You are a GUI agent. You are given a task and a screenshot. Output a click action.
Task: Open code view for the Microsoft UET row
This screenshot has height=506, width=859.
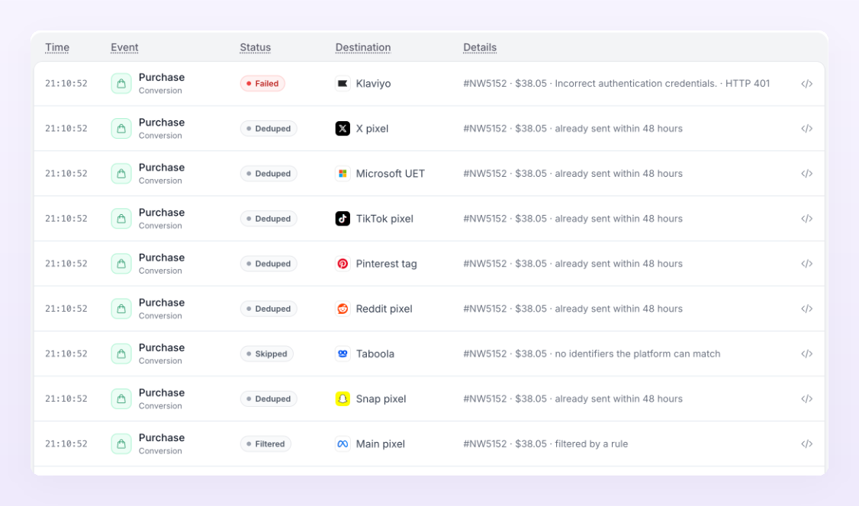[806, 174]
